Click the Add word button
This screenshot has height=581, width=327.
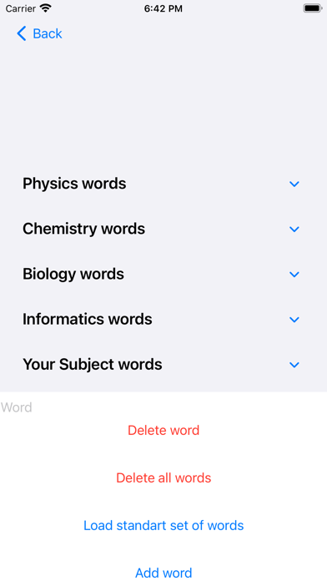tap(163, 573)
